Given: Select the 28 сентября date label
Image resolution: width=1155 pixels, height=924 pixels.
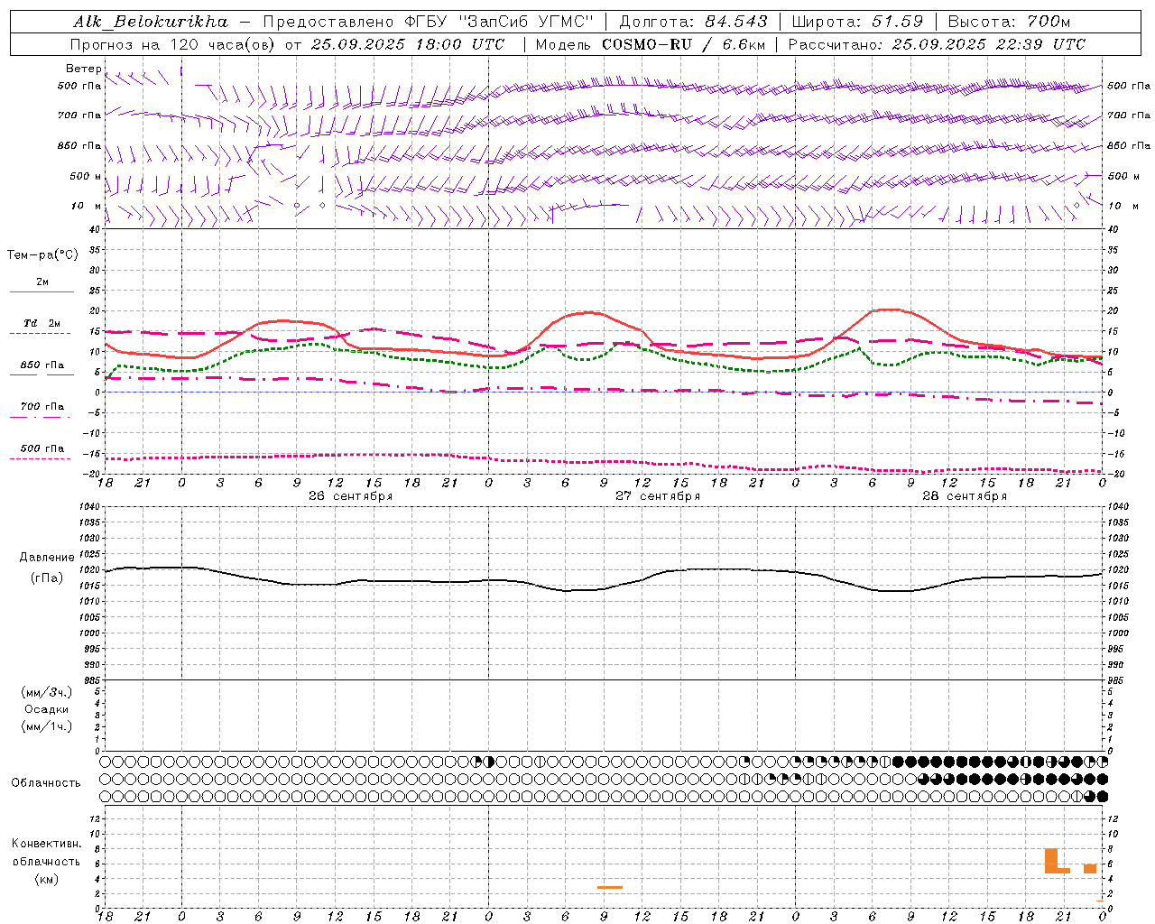Looking at the screenshot, I should [965, 496].
